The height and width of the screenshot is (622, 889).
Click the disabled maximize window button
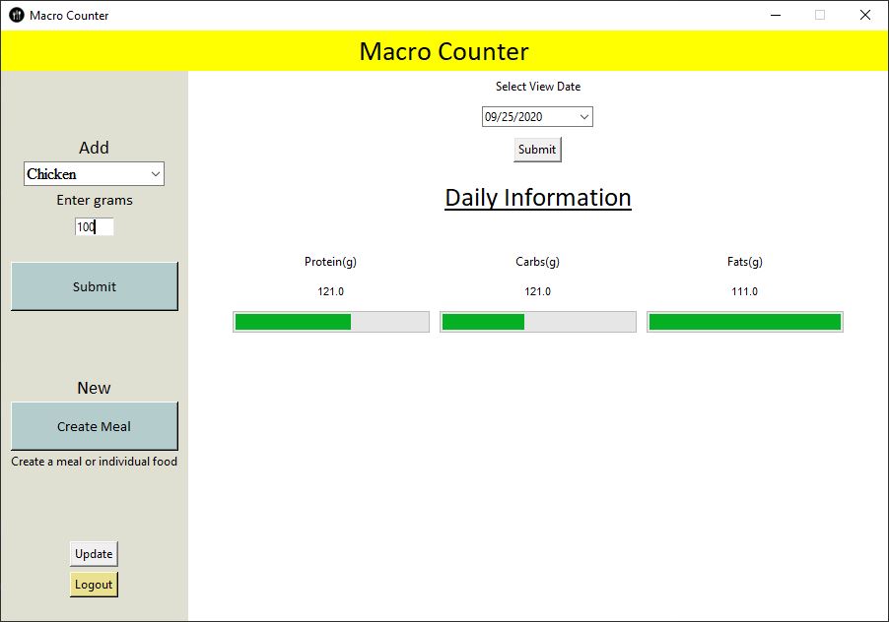pyautogui.click(x=820, y=16)
